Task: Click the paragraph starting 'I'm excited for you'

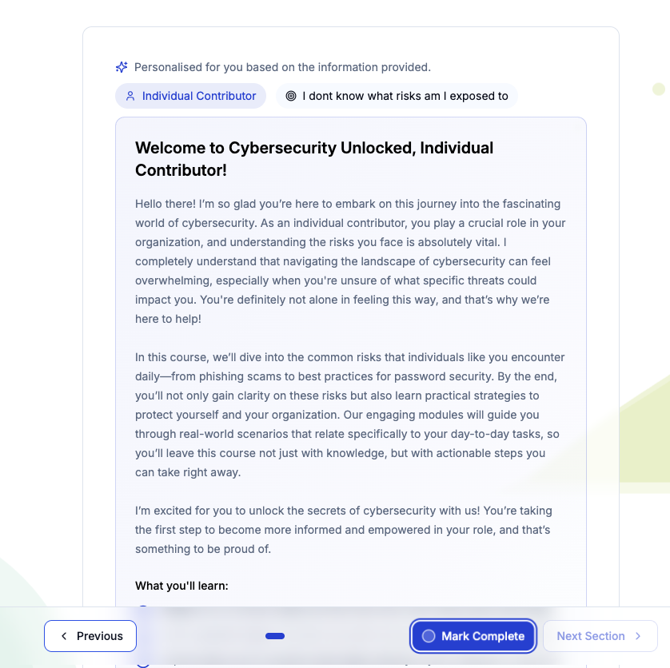Action: (344, 530)
